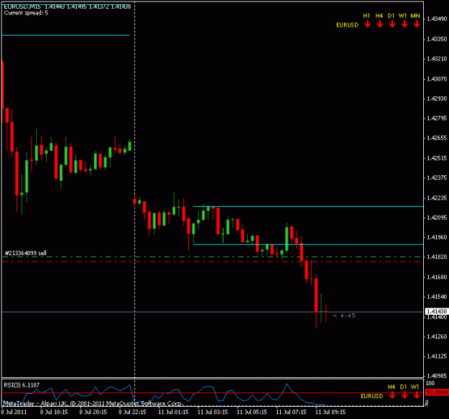Click the 'RSI(3) 6.1187' indicator label
Viewport: 449px width, 419px height.
[22, 385]
